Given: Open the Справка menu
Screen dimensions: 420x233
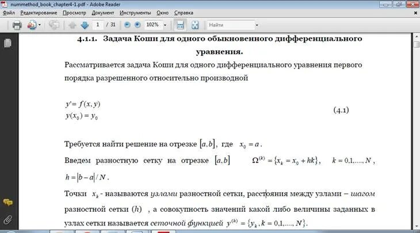Looking at the screenshot, I should (x=184, y=13).
